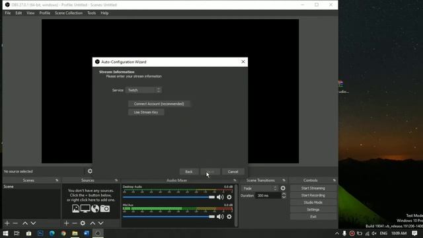Open Task View on taskbar
The height and width of the screenshot is (238, 423).
17,233
